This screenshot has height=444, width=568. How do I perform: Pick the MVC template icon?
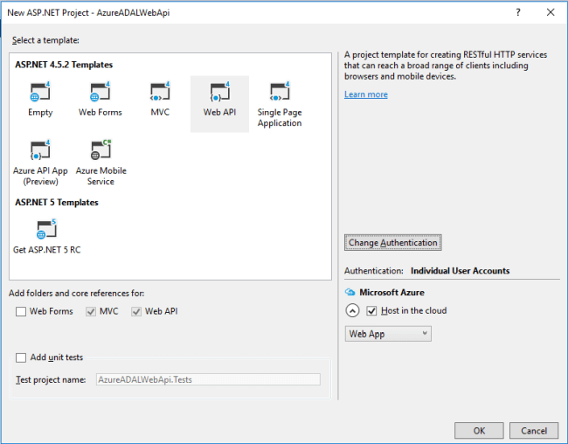click(160, 92)
